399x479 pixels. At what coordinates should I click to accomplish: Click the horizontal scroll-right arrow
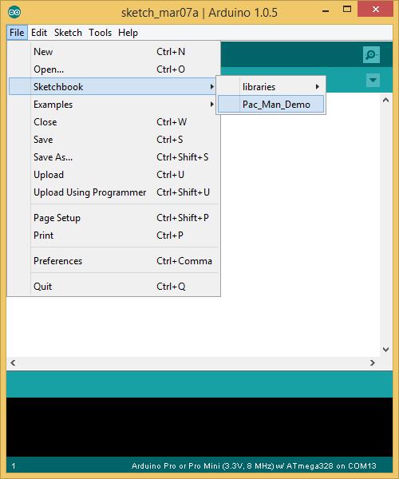(373, 362)
